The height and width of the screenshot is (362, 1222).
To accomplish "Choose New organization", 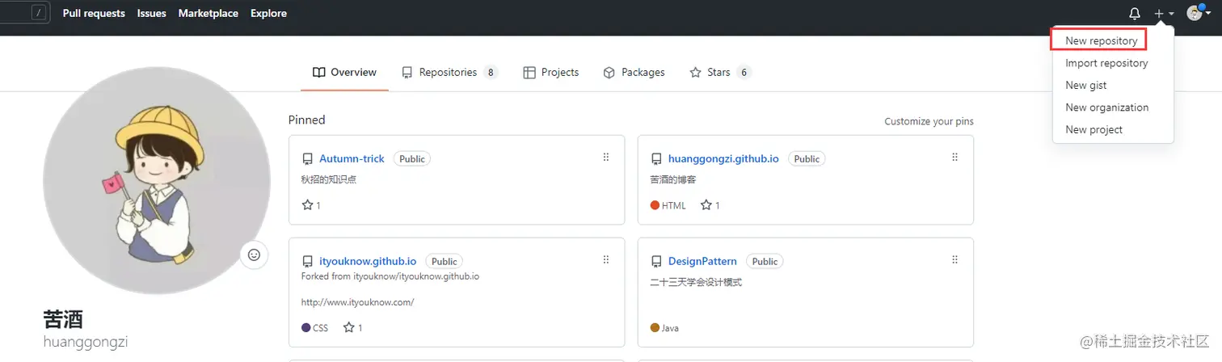I will point(1106,107).
